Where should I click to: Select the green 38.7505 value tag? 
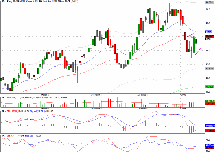210,87
